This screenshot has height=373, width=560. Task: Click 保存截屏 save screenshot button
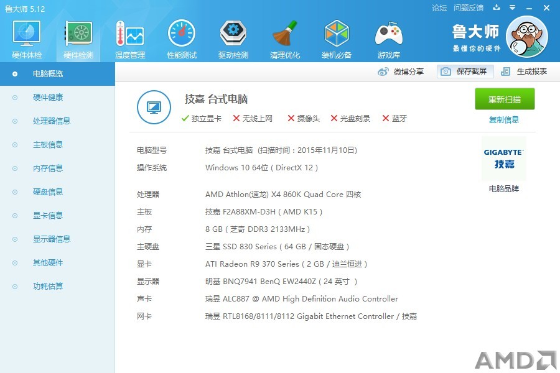465,71
